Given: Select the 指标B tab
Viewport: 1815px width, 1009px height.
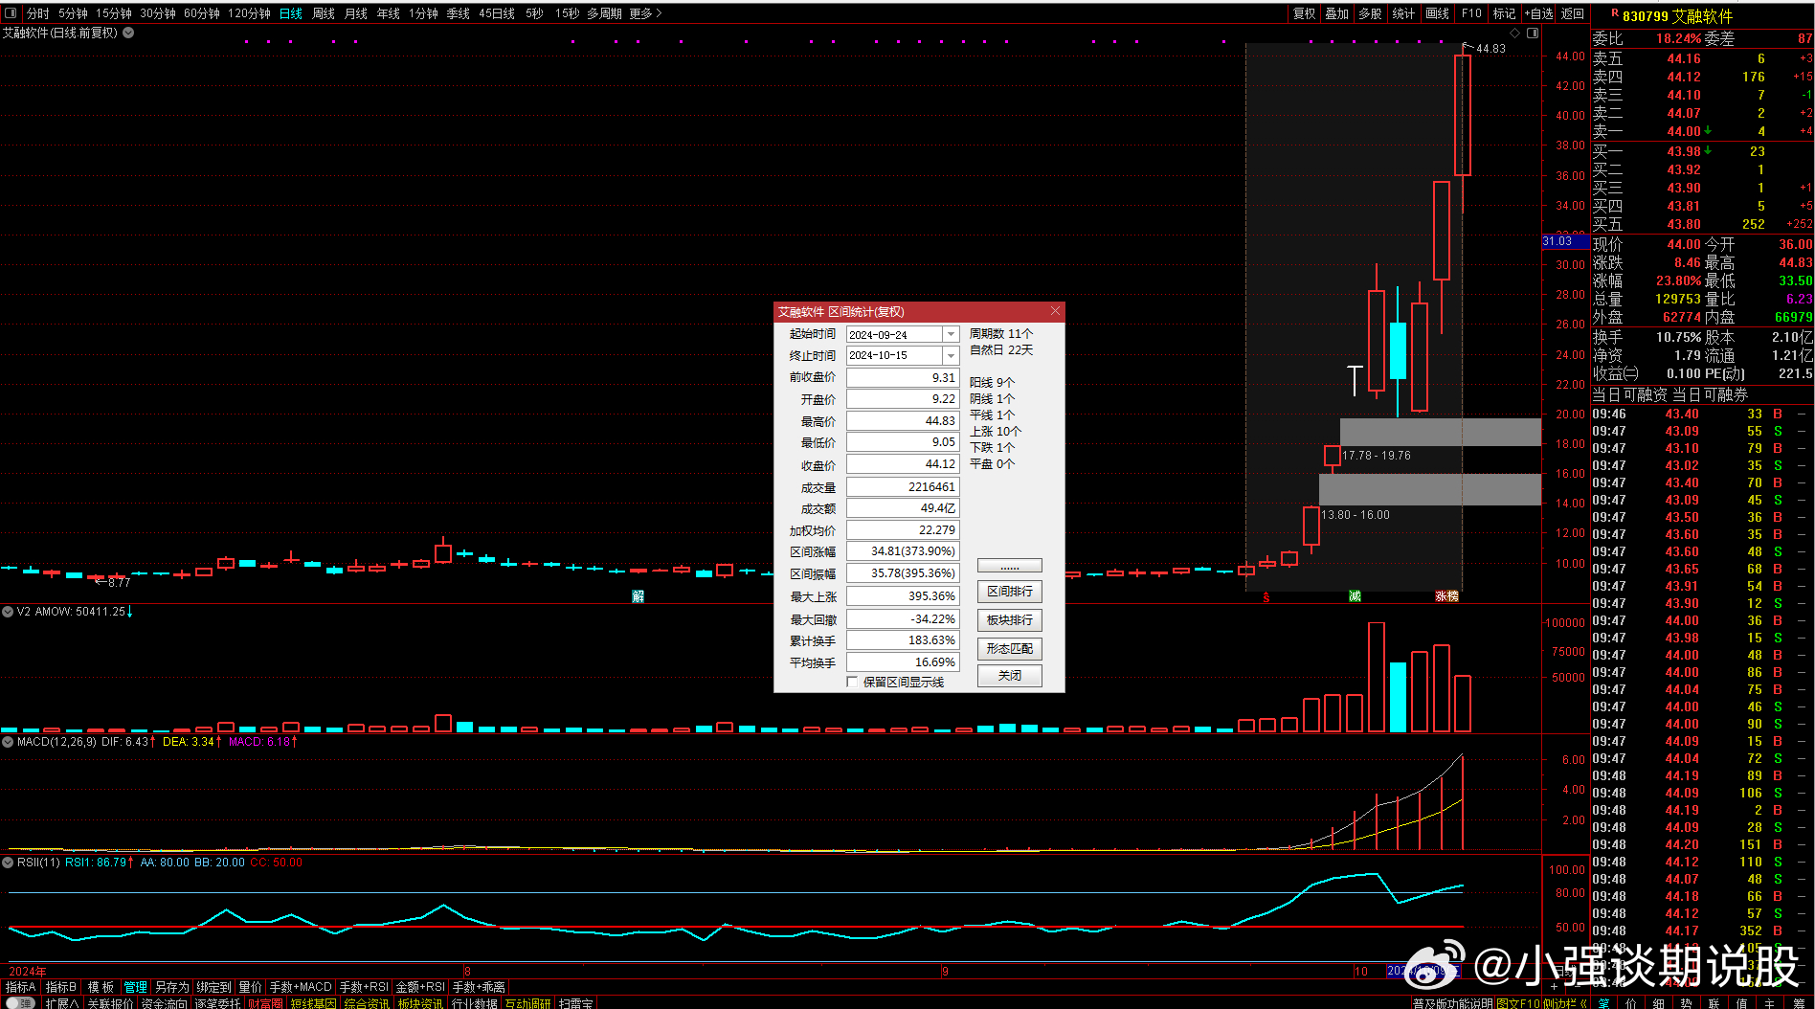Looking at the screenshot, I should click(61, 987).
